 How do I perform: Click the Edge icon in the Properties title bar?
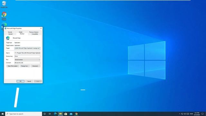point(5,28)
